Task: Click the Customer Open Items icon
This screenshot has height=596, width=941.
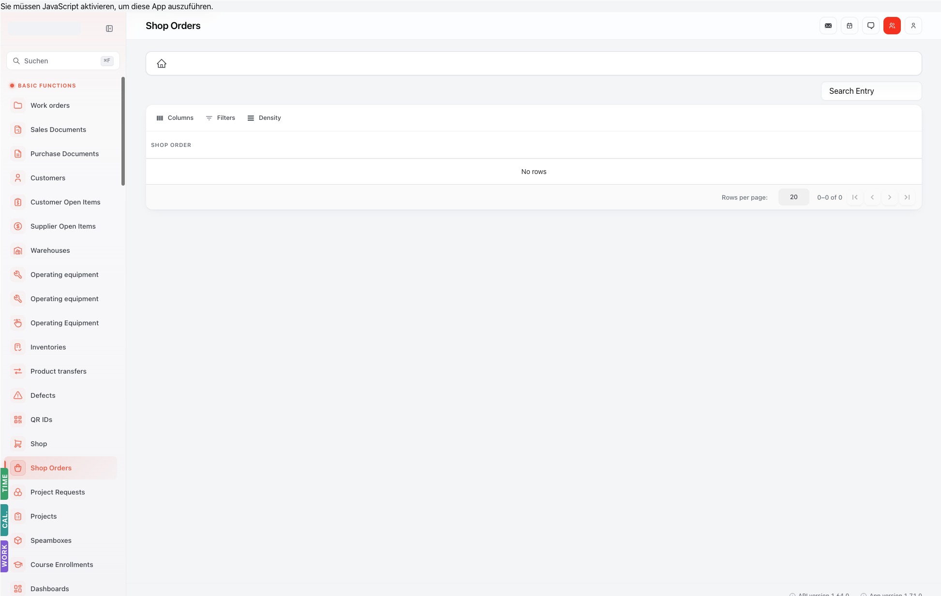Action: 18,202
